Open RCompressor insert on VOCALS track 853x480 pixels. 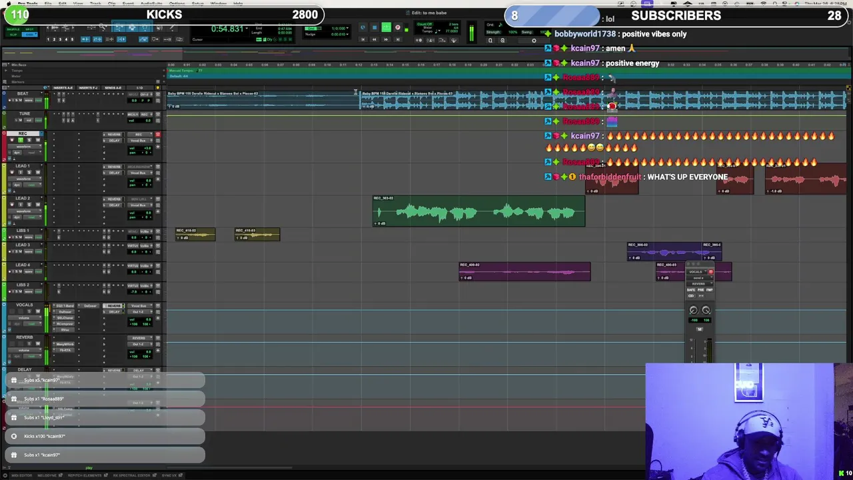(64, 324)
